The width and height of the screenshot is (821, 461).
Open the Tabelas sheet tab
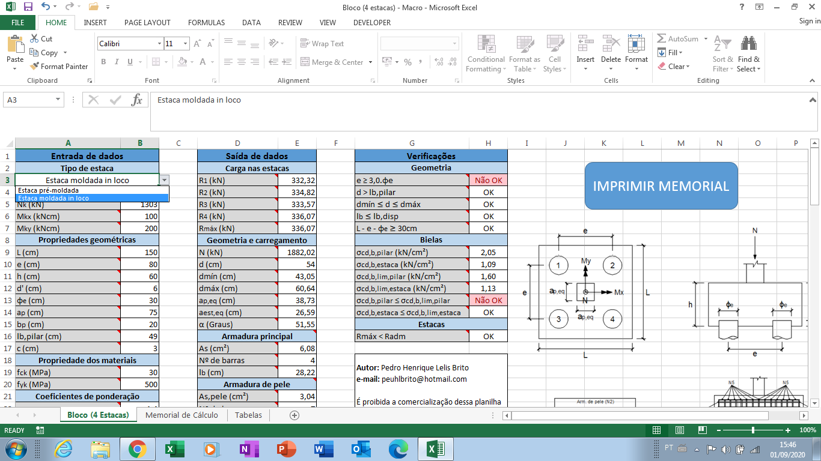coord(248,415)
